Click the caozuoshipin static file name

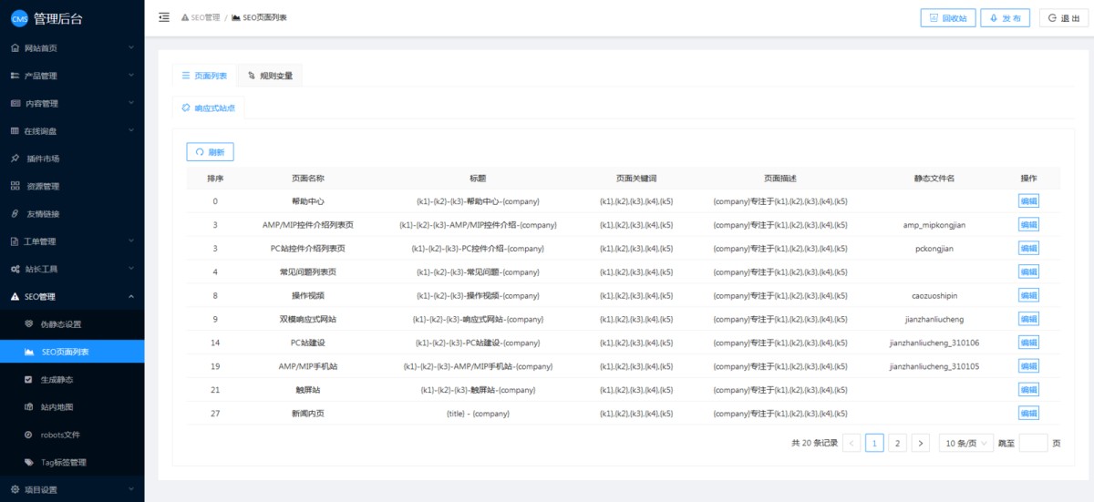(934, 295)
